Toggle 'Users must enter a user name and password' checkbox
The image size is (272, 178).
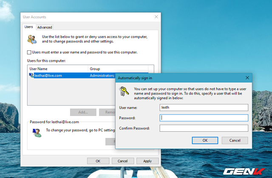click(x=29, y=52)
